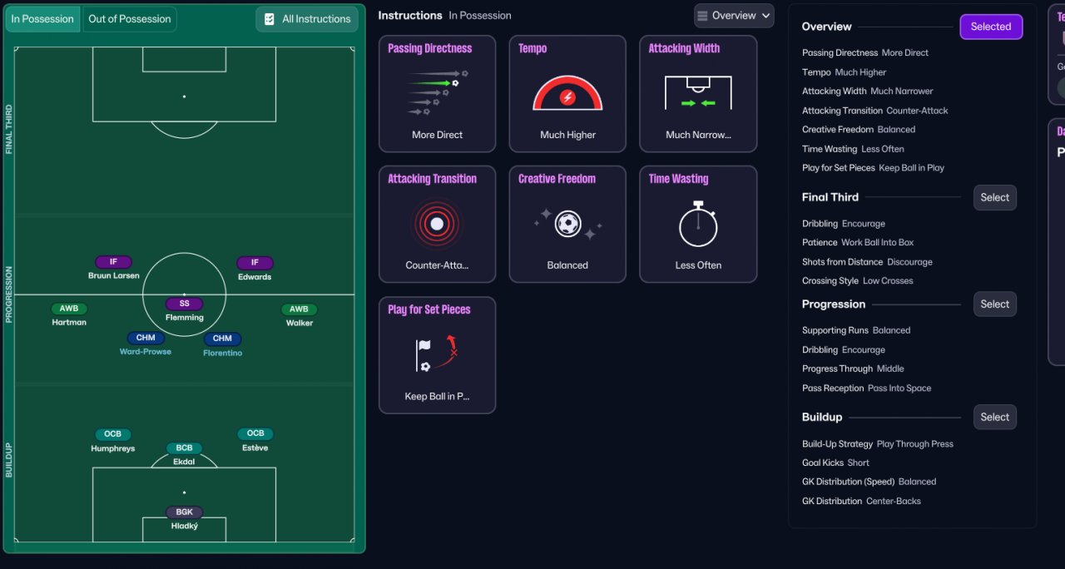Click the Play for Set Pieces flag icon

437,354
